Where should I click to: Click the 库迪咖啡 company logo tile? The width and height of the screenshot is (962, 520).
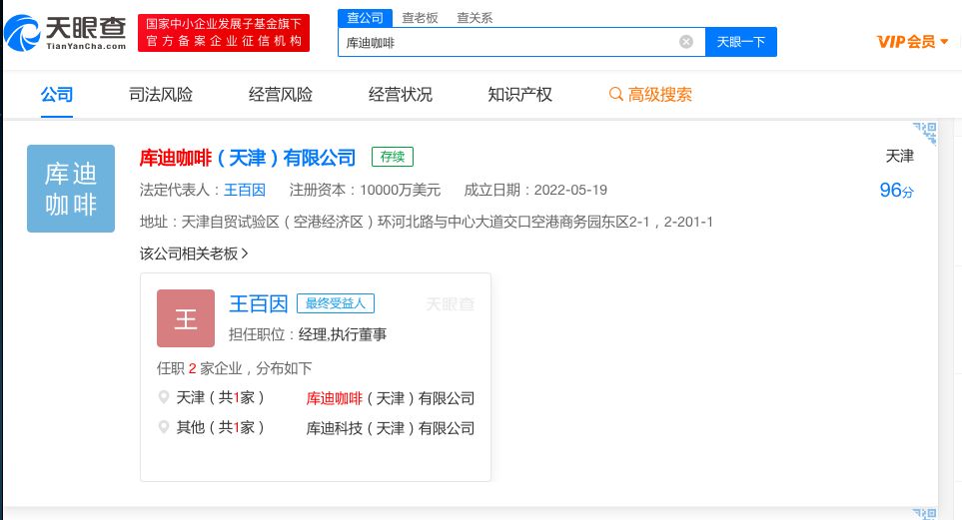(x=71, y=189)
